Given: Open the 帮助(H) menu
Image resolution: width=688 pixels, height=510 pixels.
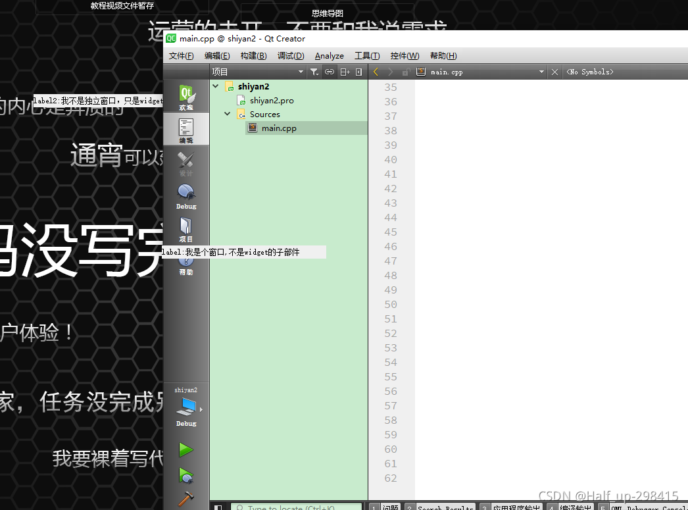Looking at the screenshot, I should [x=443, y=56].
